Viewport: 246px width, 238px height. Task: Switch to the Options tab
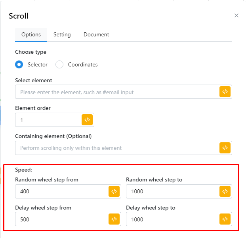[x=31, y=35]
